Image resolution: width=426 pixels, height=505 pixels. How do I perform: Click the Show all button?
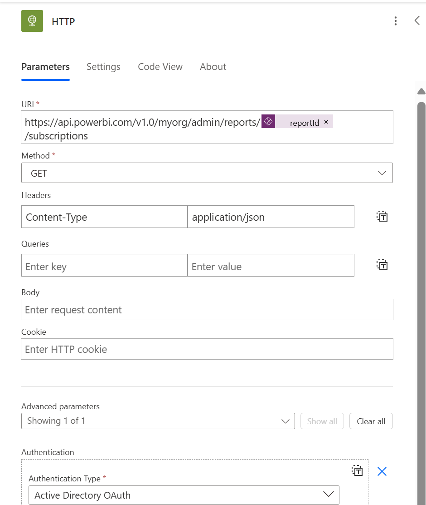tap(322, 421)
